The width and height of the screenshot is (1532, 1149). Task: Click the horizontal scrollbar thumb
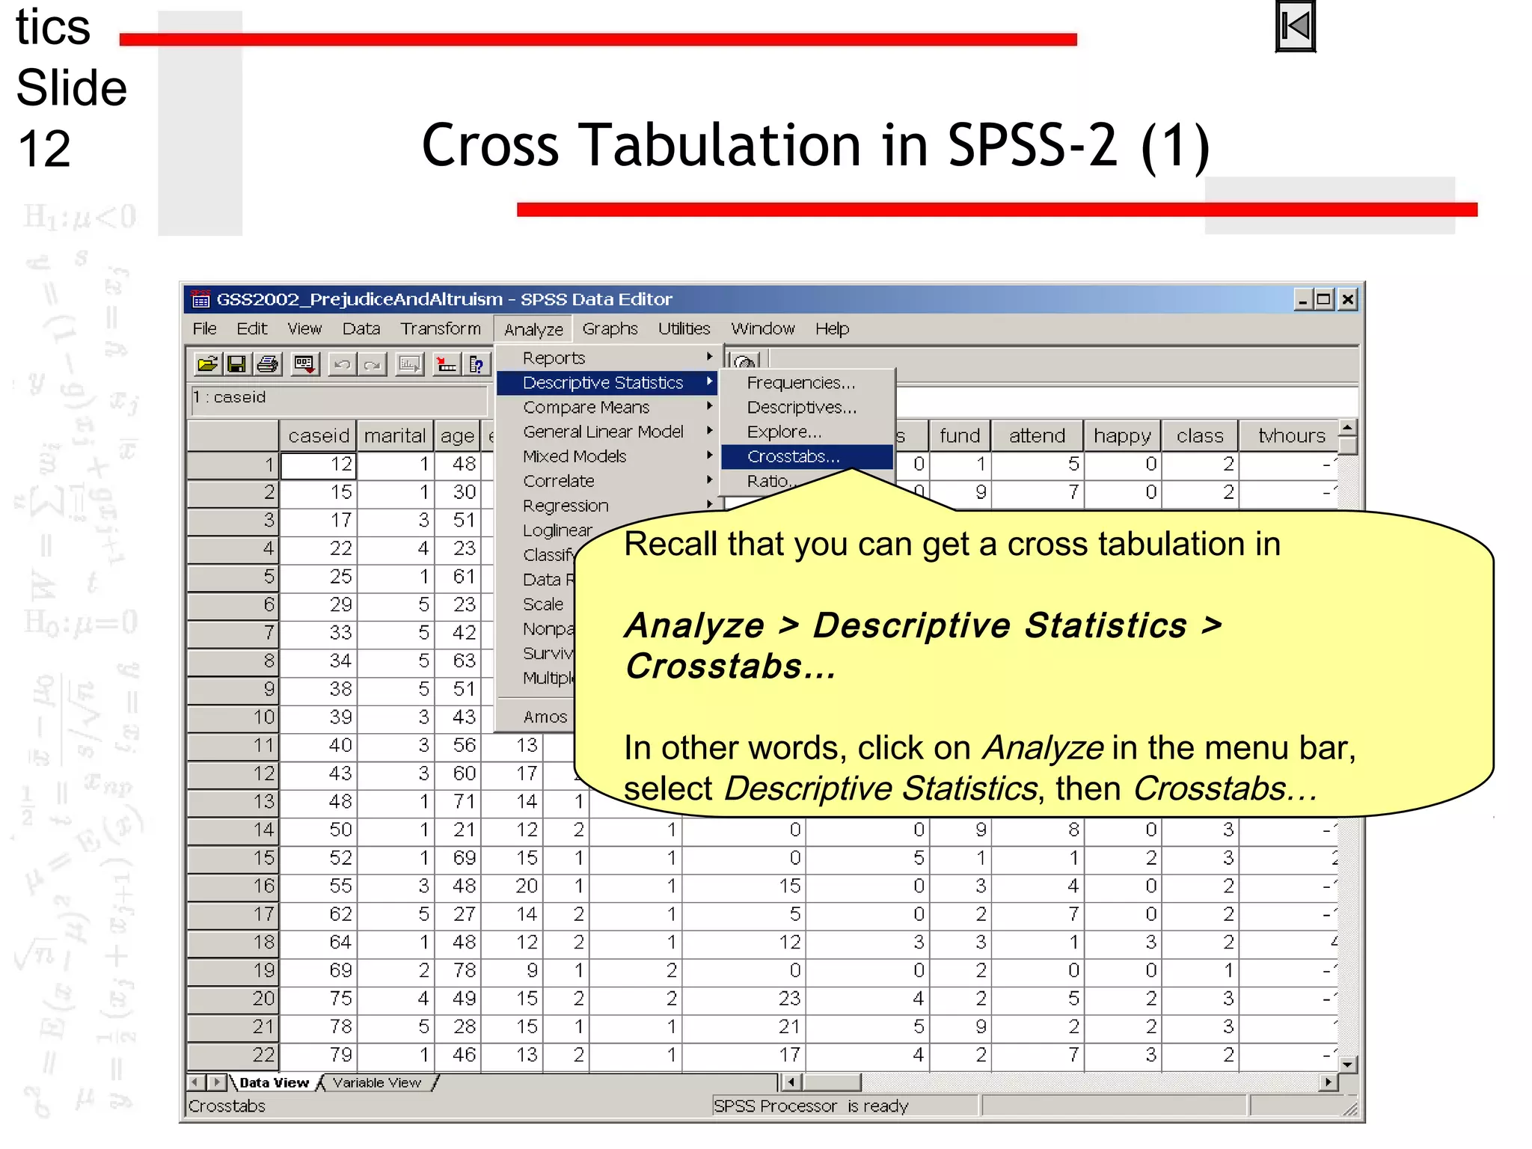point(832,1082)
